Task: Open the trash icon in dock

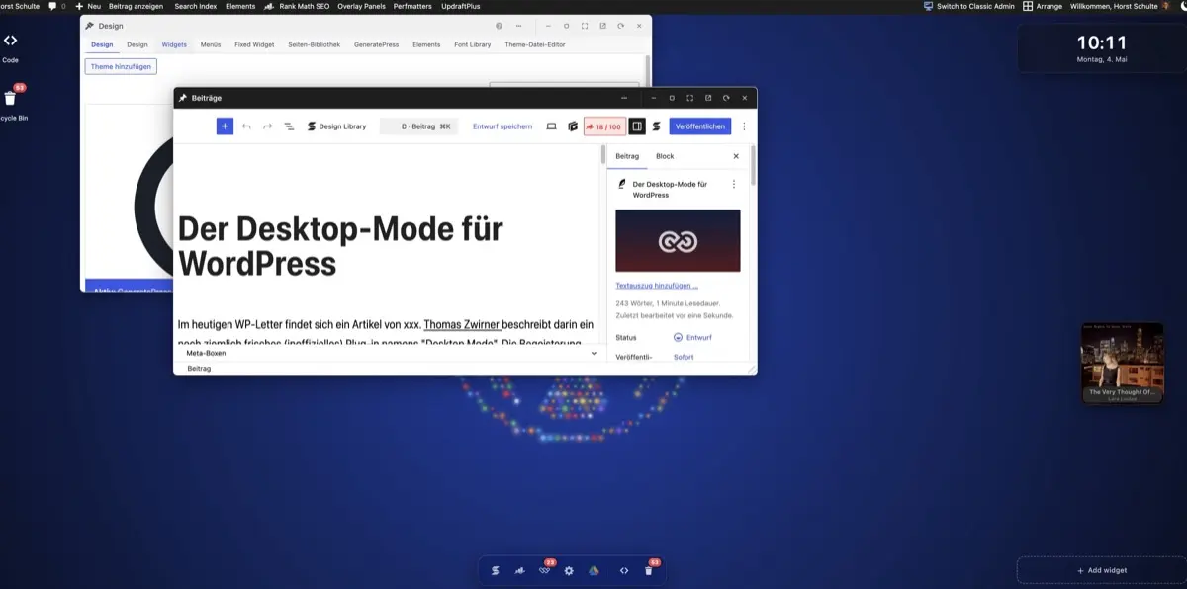Action: (x=649, y=569)
